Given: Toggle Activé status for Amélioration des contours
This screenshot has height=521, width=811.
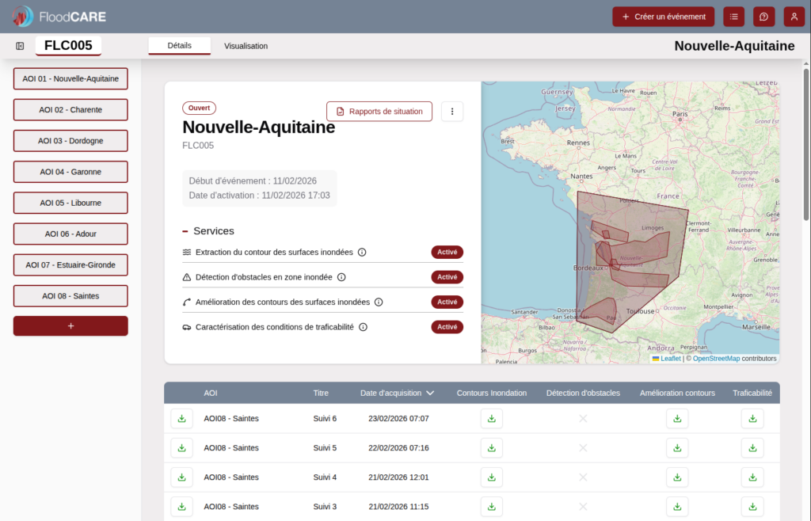Looking at the screenshot, I should (447, 302).
